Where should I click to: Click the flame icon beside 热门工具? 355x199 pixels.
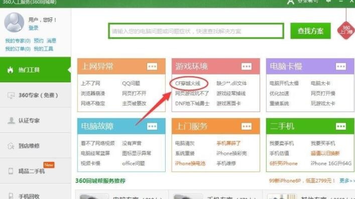click(10, 70)
